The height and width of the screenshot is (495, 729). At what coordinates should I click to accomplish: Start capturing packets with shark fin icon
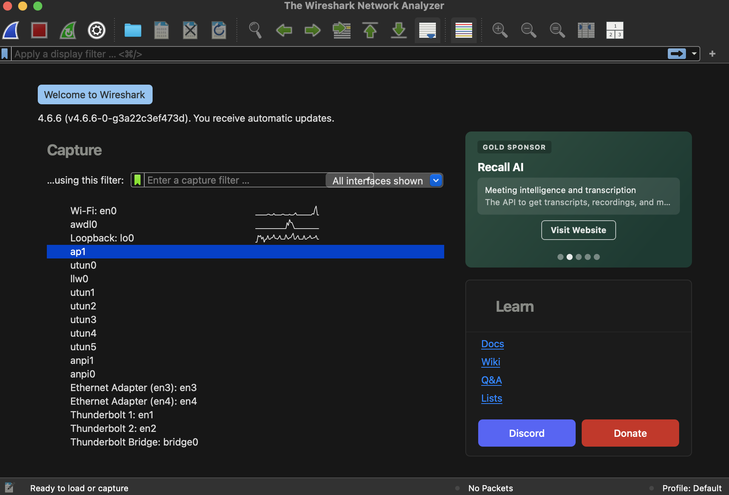coord(11,30)
